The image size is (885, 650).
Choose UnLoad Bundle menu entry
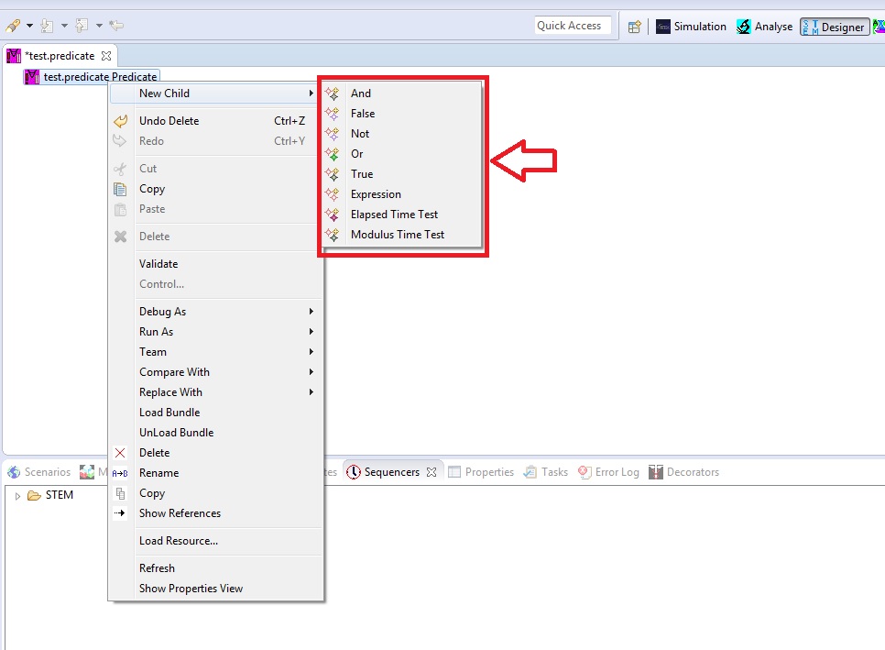click(x=216, y=433)
